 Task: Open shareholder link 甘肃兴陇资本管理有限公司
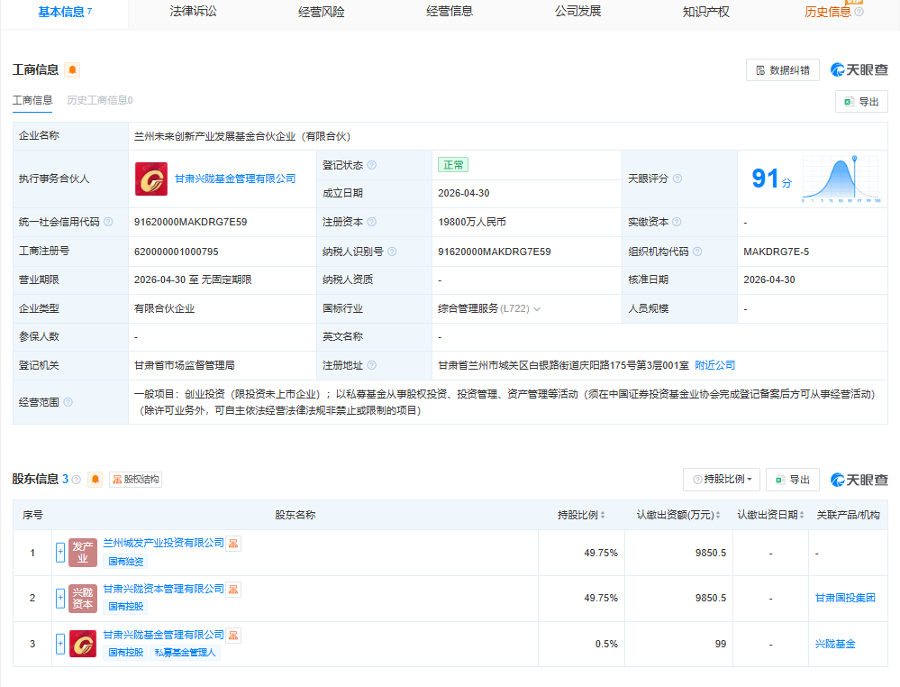[x=164, y=589]
